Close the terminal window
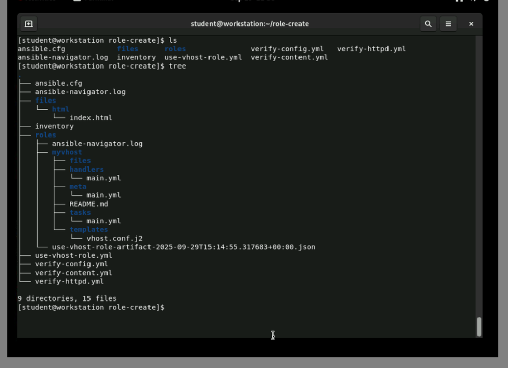Image resolution: width=508 pixels, height=368 pixels. pos(471,24)
